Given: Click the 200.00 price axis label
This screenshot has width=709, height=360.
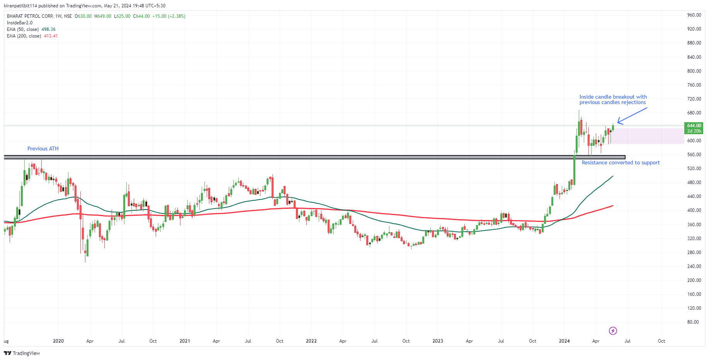Looking at the screenshot, I should coord(694,280).
